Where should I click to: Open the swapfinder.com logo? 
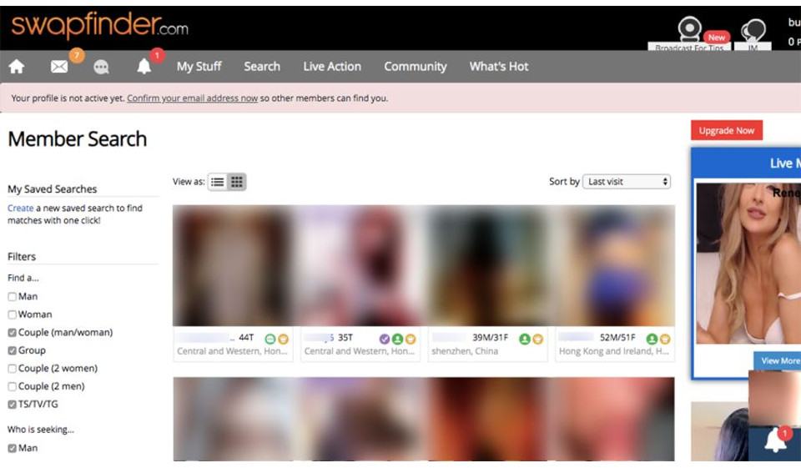pos(99,27)
